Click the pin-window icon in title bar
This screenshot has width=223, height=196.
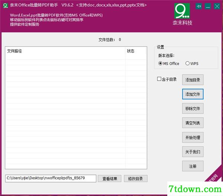point(199,6)
